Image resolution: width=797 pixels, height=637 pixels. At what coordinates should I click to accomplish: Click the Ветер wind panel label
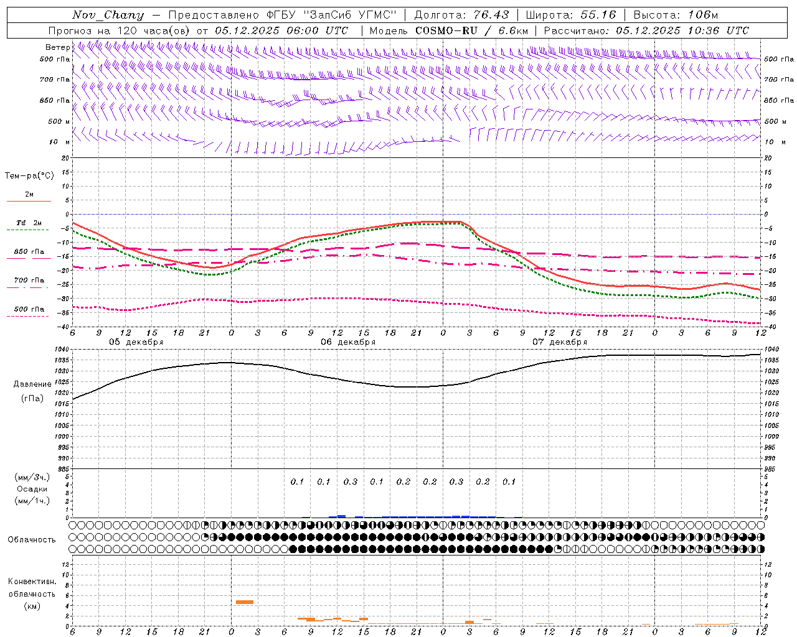click(58, 47)
